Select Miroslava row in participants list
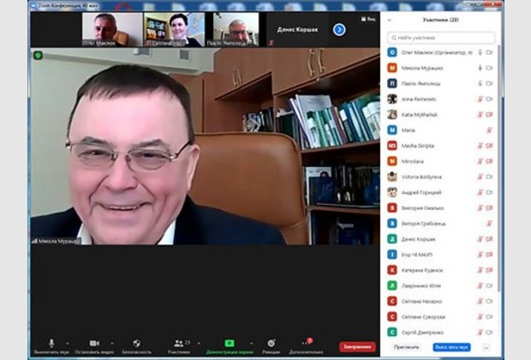This screenshot has width=531, height=360. click(441, 161)
